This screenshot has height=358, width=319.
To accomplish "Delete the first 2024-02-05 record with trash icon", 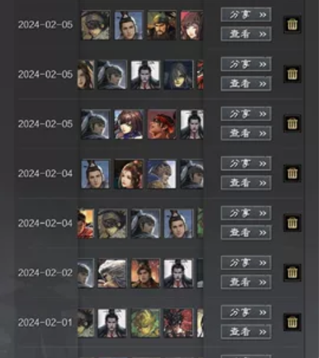I will coord(292,24).
